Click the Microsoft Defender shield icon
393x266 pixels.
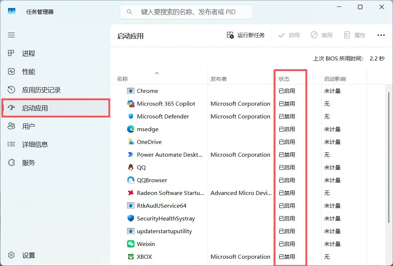(x=131, y=116)
